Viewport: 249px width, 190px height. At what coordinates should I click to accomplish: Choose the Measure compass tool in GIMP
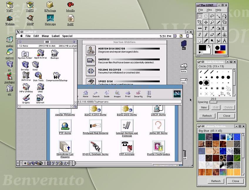pyautogui.click(x=224, y=41)
